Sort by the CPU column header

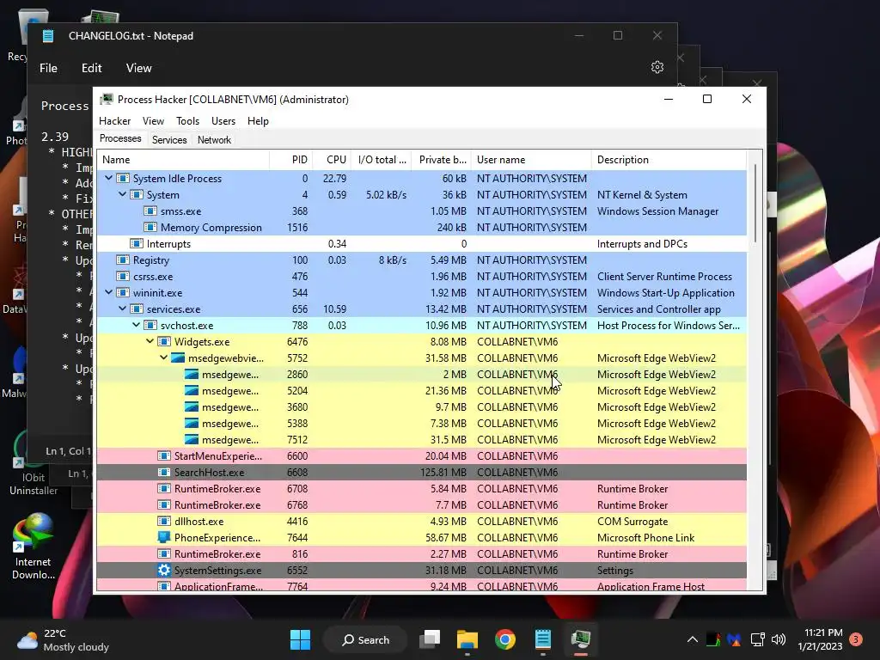point(333,159)
